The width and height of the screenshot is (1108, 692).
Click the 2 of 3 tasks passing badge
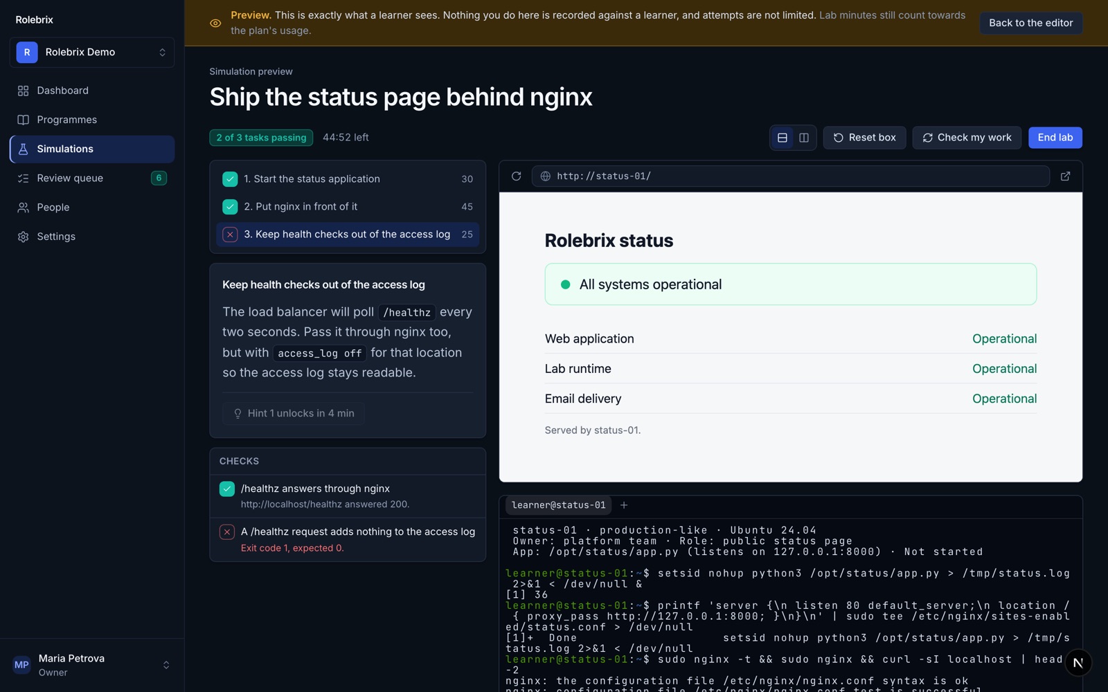pyautogui.click(x=261, y=138)
